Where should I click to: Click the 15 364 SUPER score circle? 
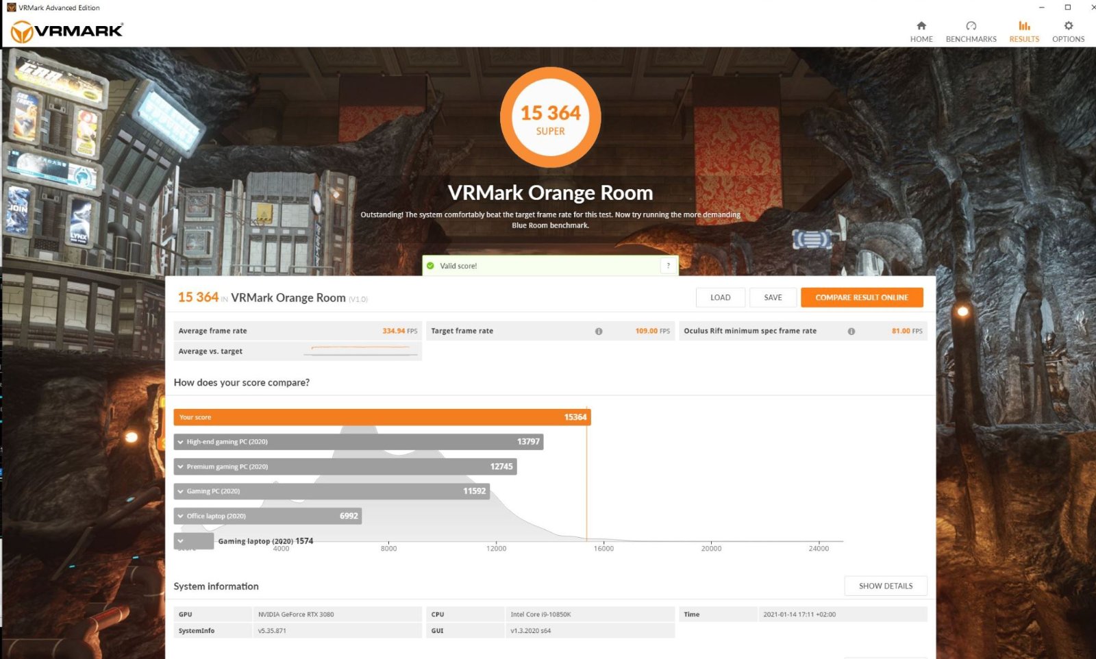pos(551,117)
